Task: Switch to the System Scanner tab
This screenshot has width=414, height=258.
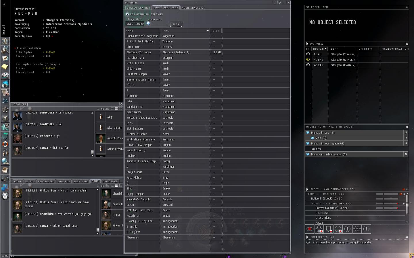Action: click(138, 8)
